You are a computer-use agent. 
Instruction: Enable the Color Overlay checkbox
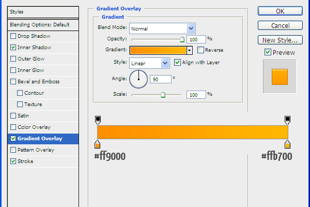tap(13, 127)
